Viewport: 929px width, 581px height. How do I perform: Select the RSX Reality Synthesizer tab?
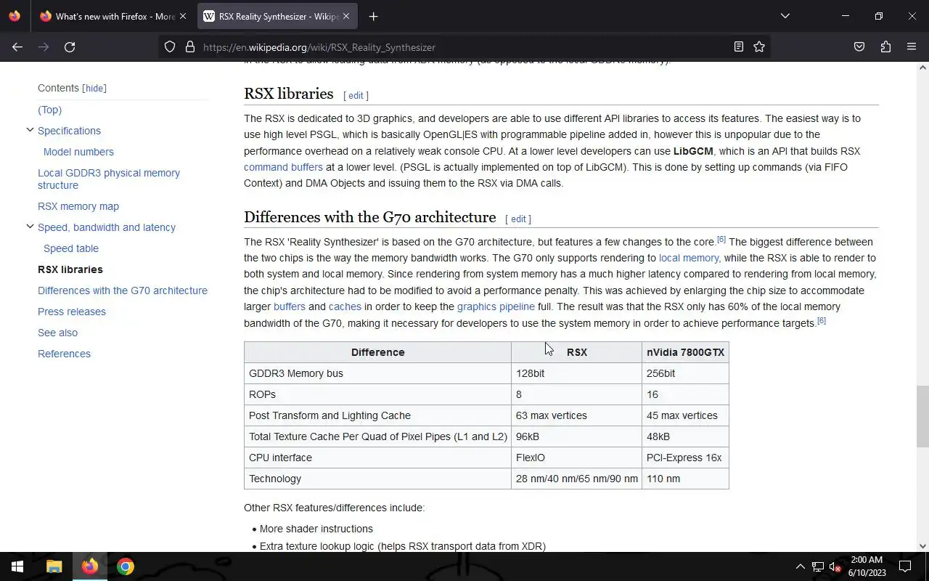(x=277, y=16)
